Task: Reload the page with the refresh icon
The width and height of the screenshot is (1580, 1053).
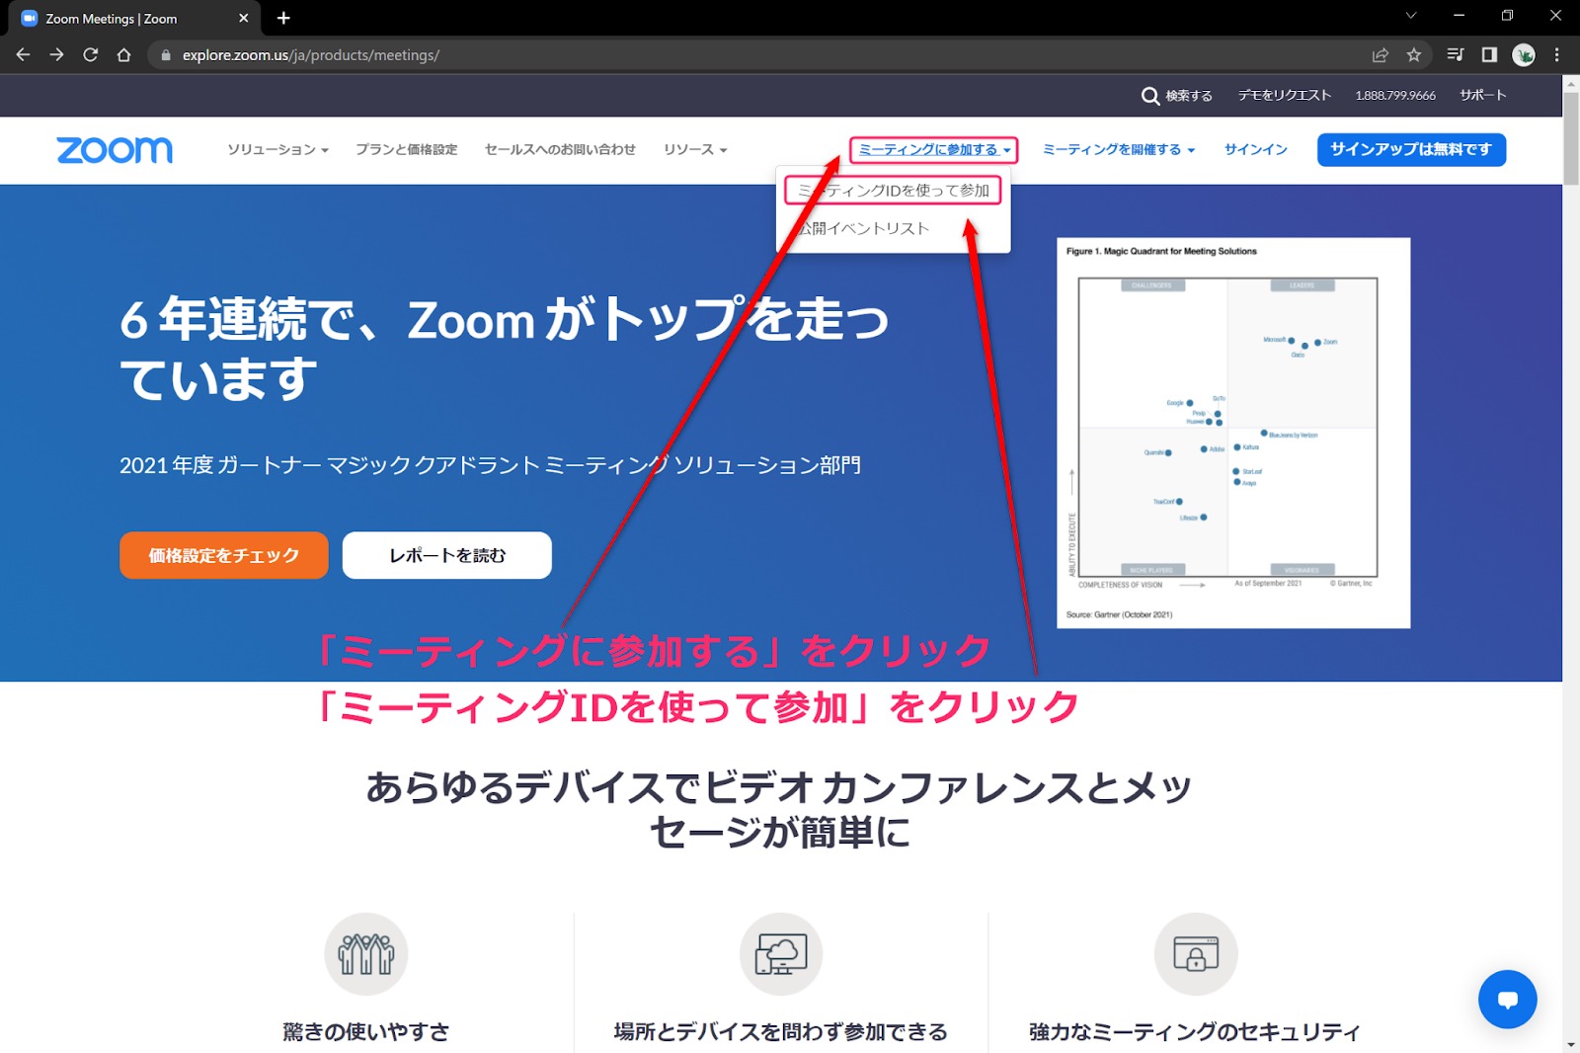Action: tap(90, 55)
